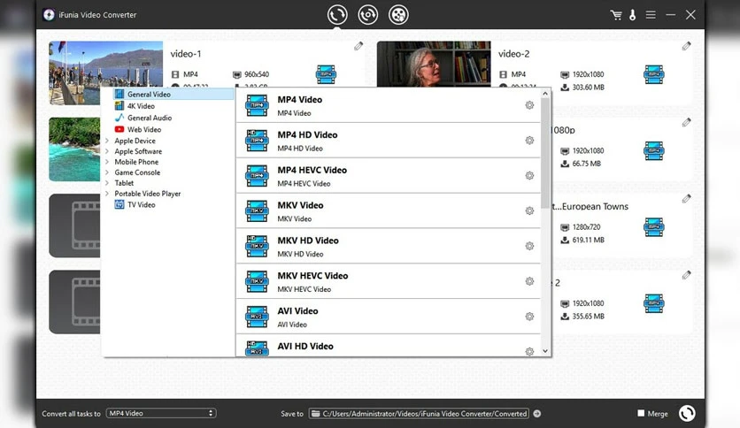740x428 pixels.
Task: Click output format icon for video-1
Action: pos(326,74)
